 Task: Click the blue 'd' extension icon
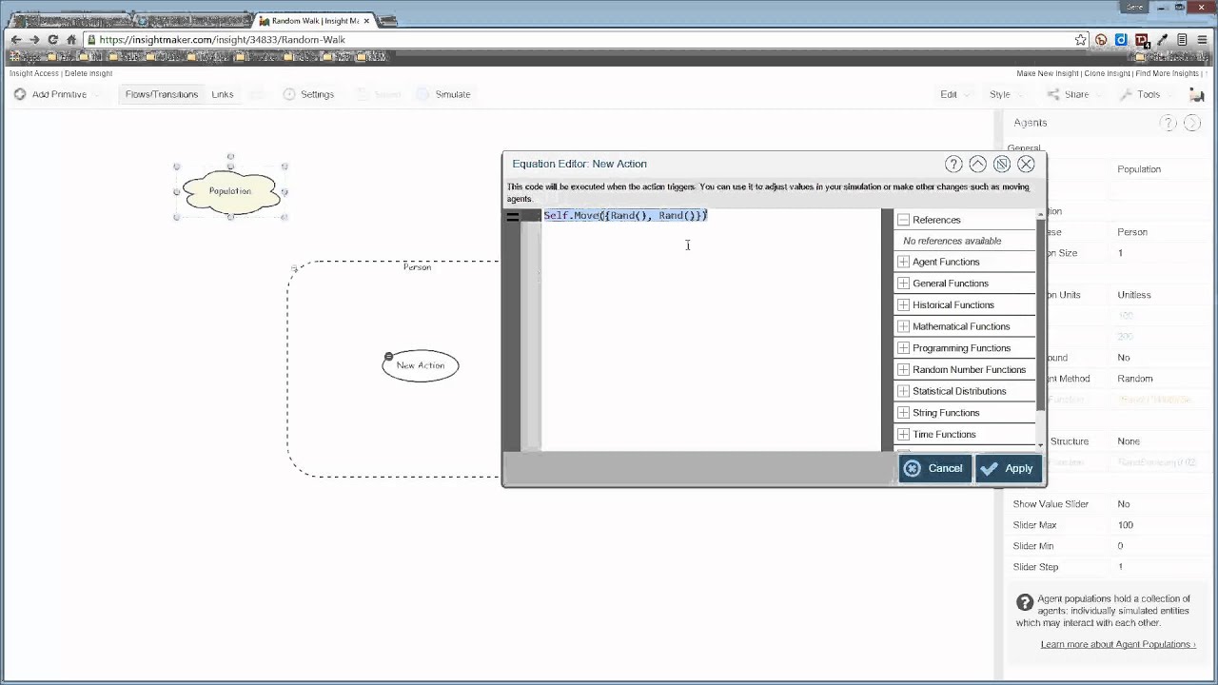tap(1121, 40)
